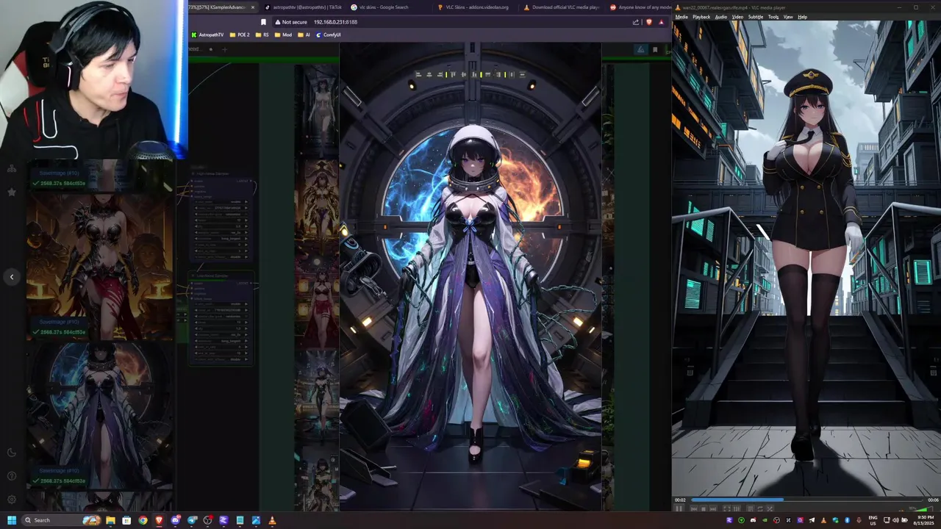Viewport: 941px width, 529px height.
Task: Switch to Download official VLC media player tab
Action: click(x=561, y=7)
